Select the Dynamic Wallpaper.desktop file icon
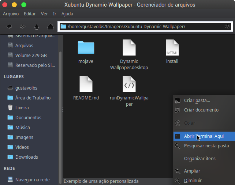This screenshot has width=235, height=185. click(x=129, y=48)
